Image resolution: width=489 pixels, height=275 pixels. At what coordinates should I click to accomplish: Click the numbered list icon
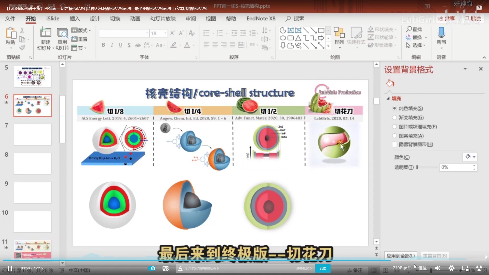(220, 33)
